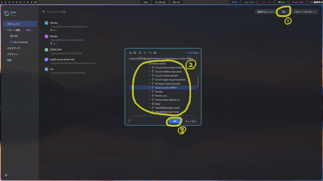Jump to desktop directory in file chooser
This screenshot has width=323, height=181.
click(135, 53)
